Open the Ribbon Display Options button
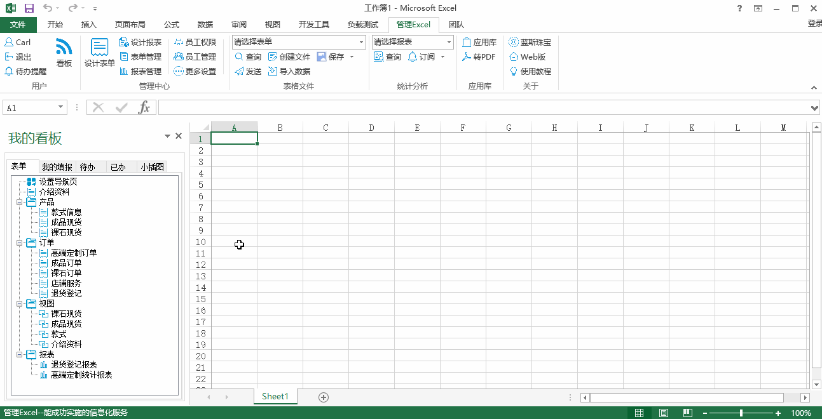822x419 pixels. pyautogui.click(x=758, y=8)
